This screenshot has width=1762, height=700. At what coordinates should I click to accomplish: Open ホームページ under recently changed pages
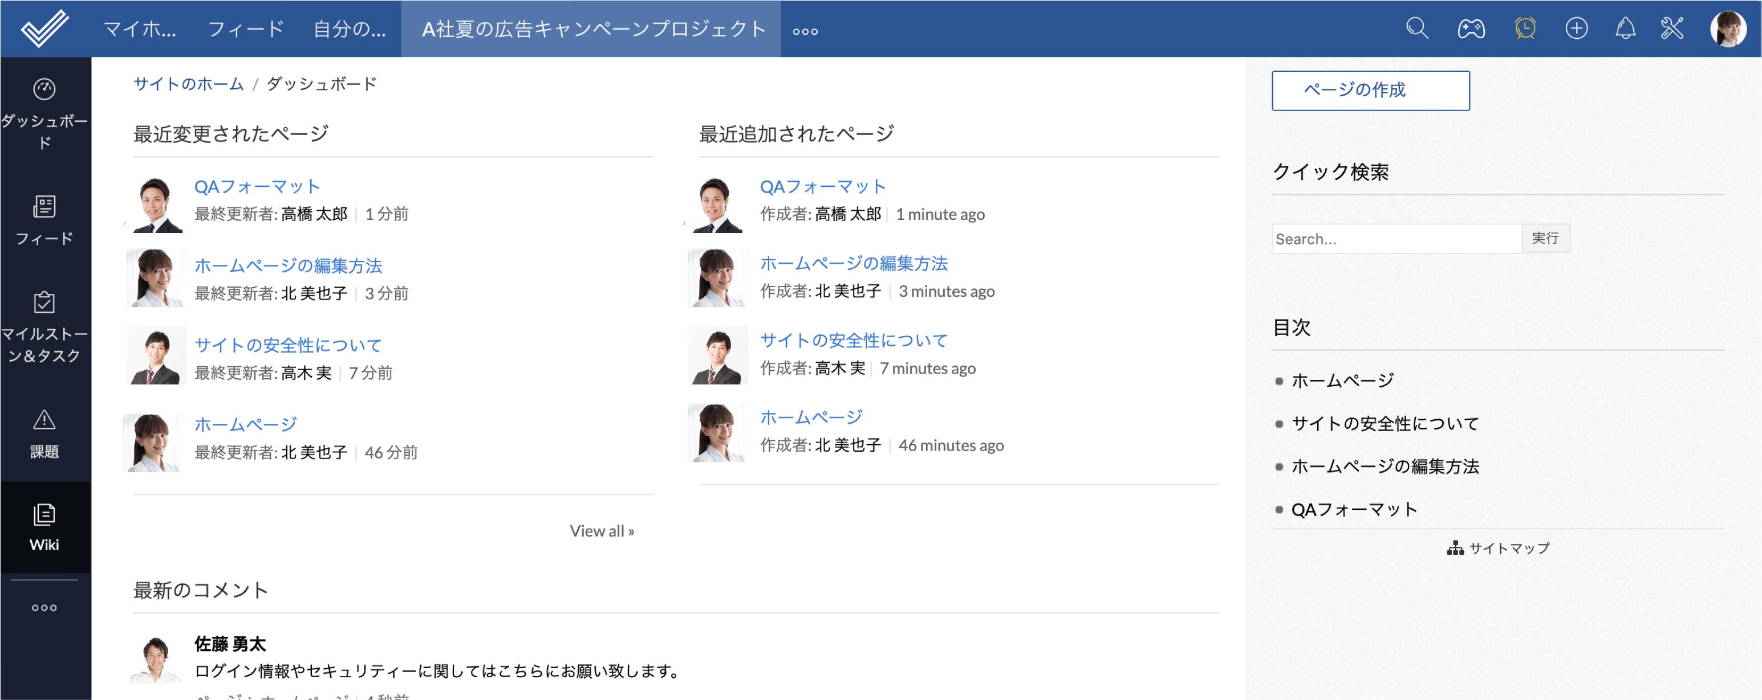[246, 424]
